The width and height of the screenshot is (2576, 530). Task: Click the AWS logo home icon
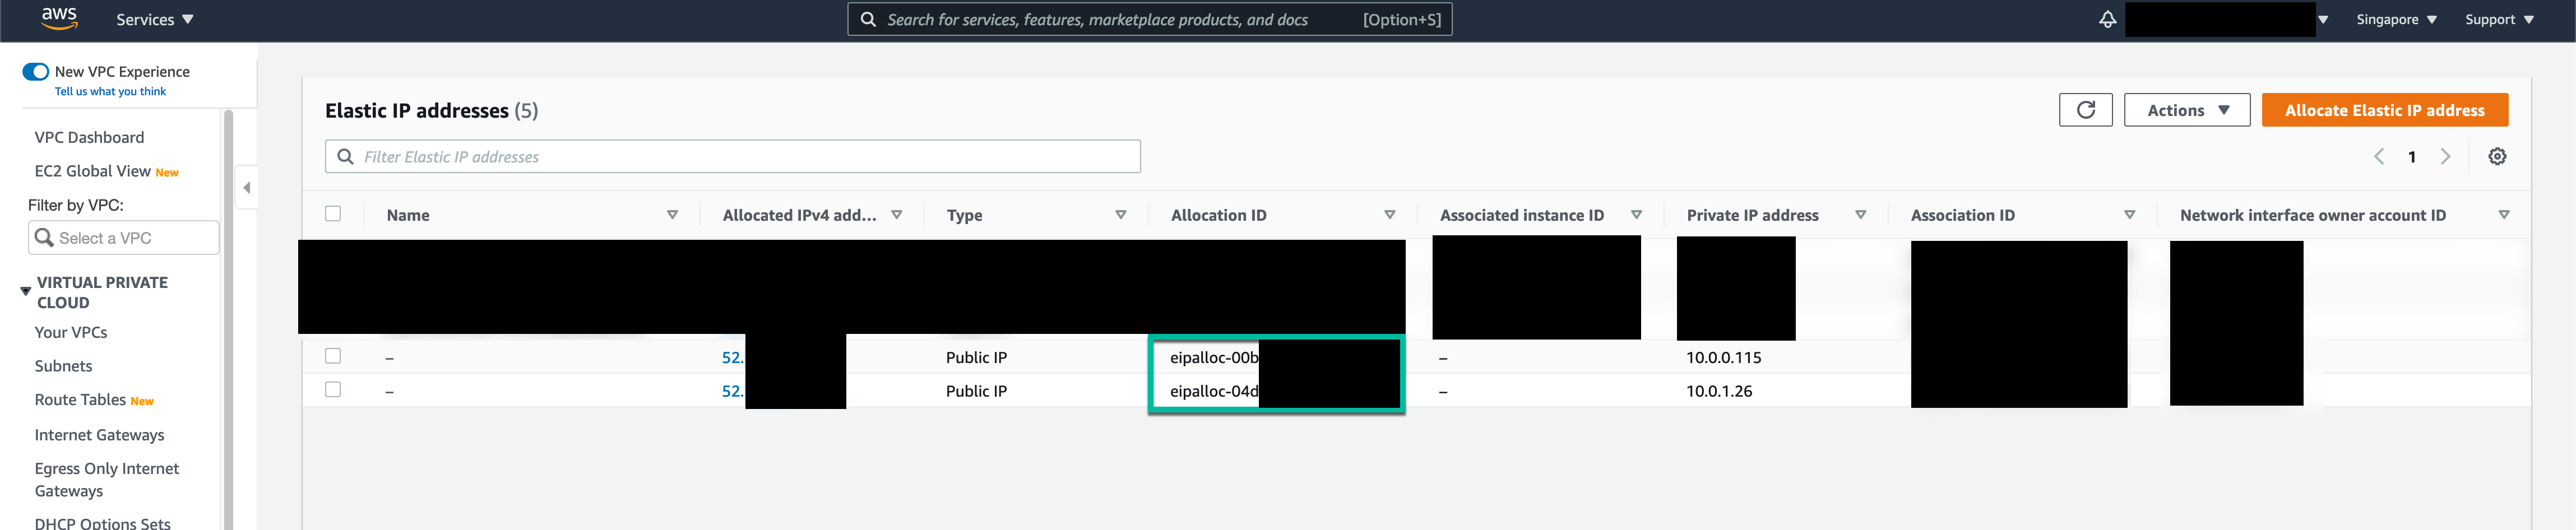point(59,18)
